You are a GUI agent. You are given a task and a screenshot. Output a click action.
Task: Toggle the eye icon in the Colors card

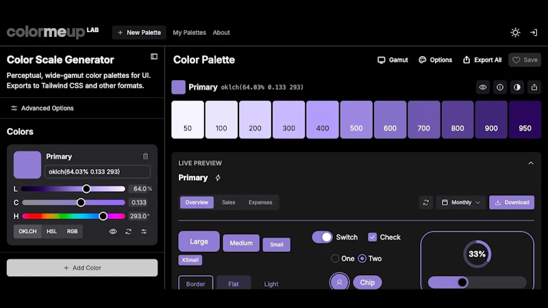click(x=113, y=231)
